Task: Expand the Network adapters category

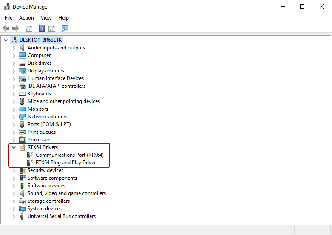Action: (14, 117)
